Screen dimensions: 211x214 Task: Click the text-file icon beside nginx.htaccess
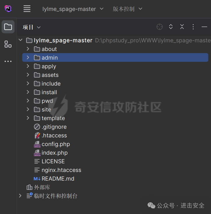37,170
